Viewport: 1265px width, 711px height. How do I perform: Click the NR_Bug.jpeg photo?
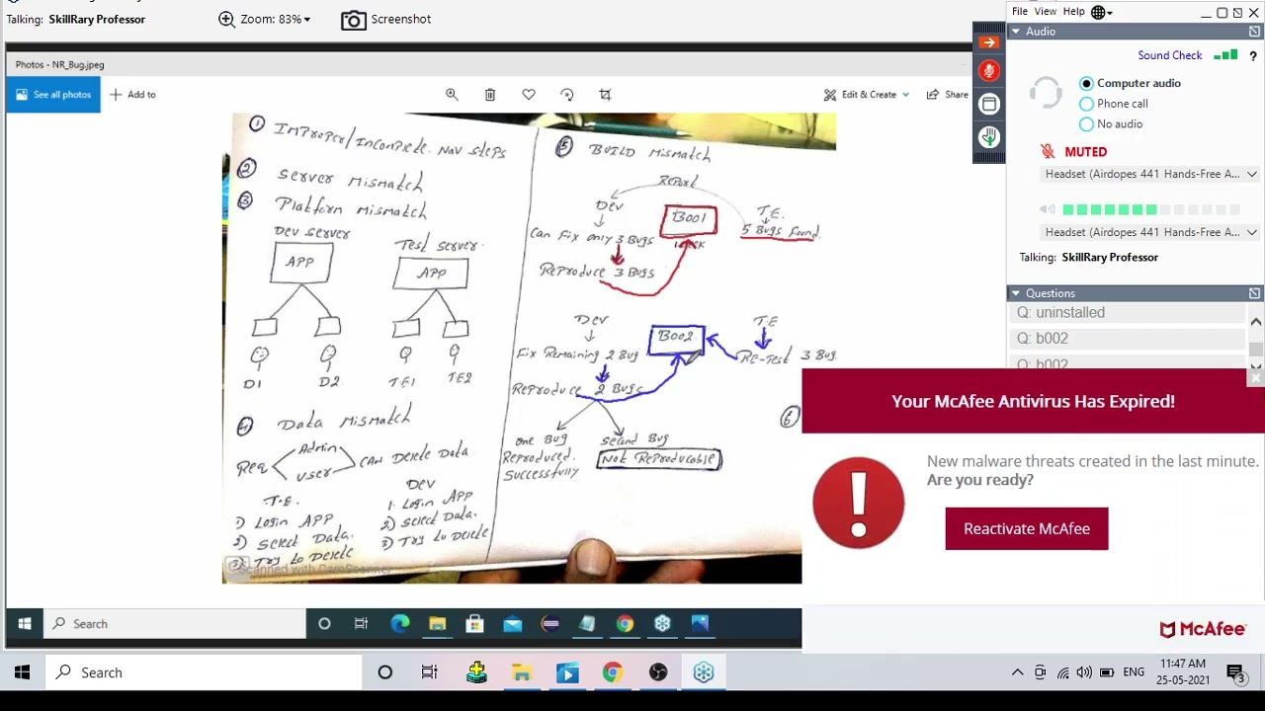(x=529, y=348)
